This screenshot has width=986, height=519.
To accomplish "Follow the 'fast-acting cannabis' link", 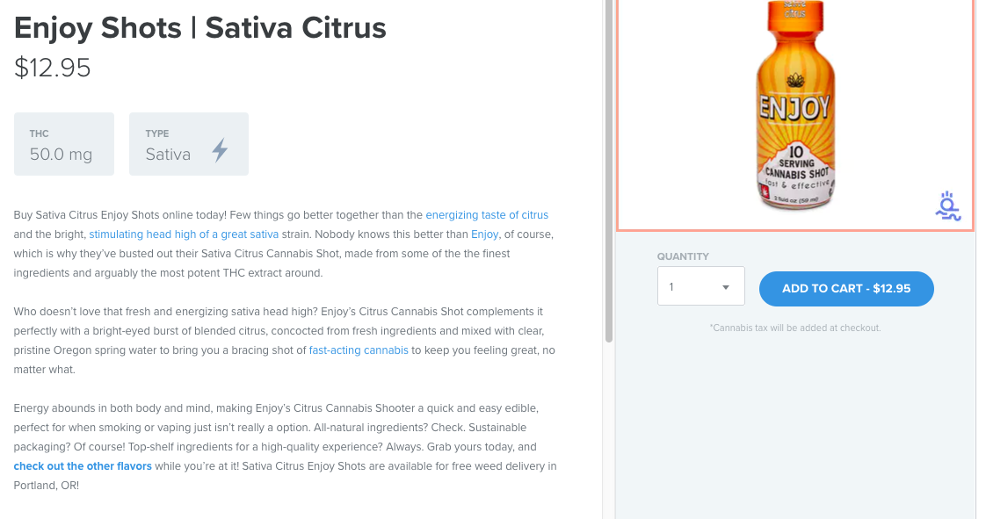I will (x=359, y=350).
